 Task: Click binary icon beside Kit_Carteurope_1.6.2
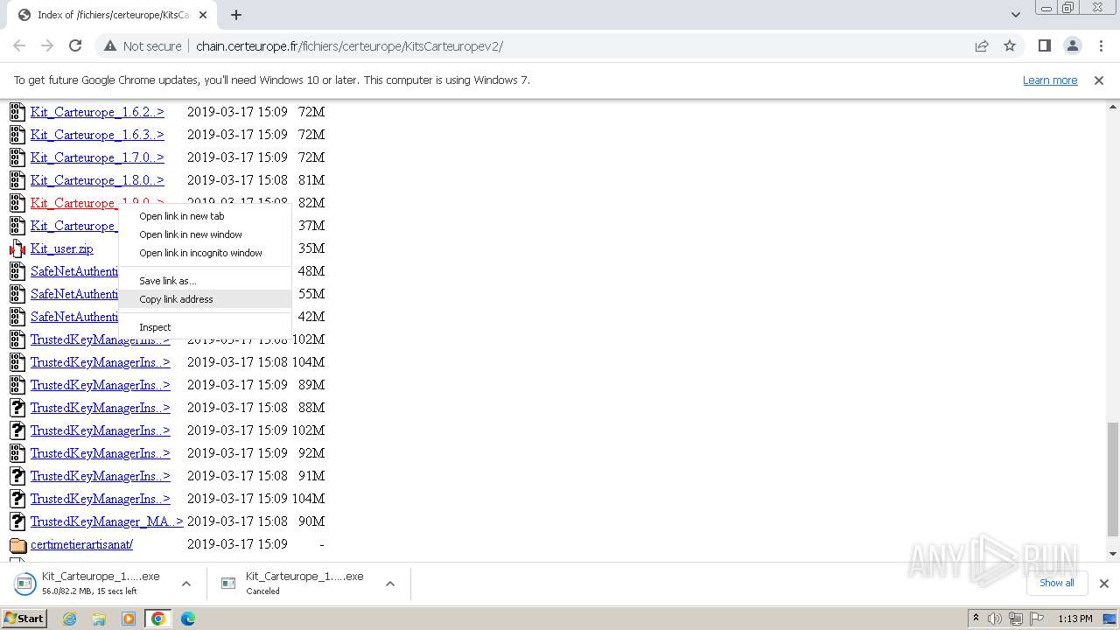(x=17, y=112)
